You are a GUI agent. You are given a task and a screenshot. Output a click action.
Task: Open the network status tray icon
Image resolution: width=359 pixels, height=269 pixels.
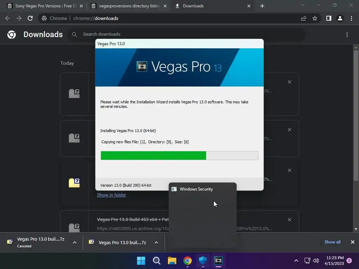pyautogui.click(x=307, y=261)
